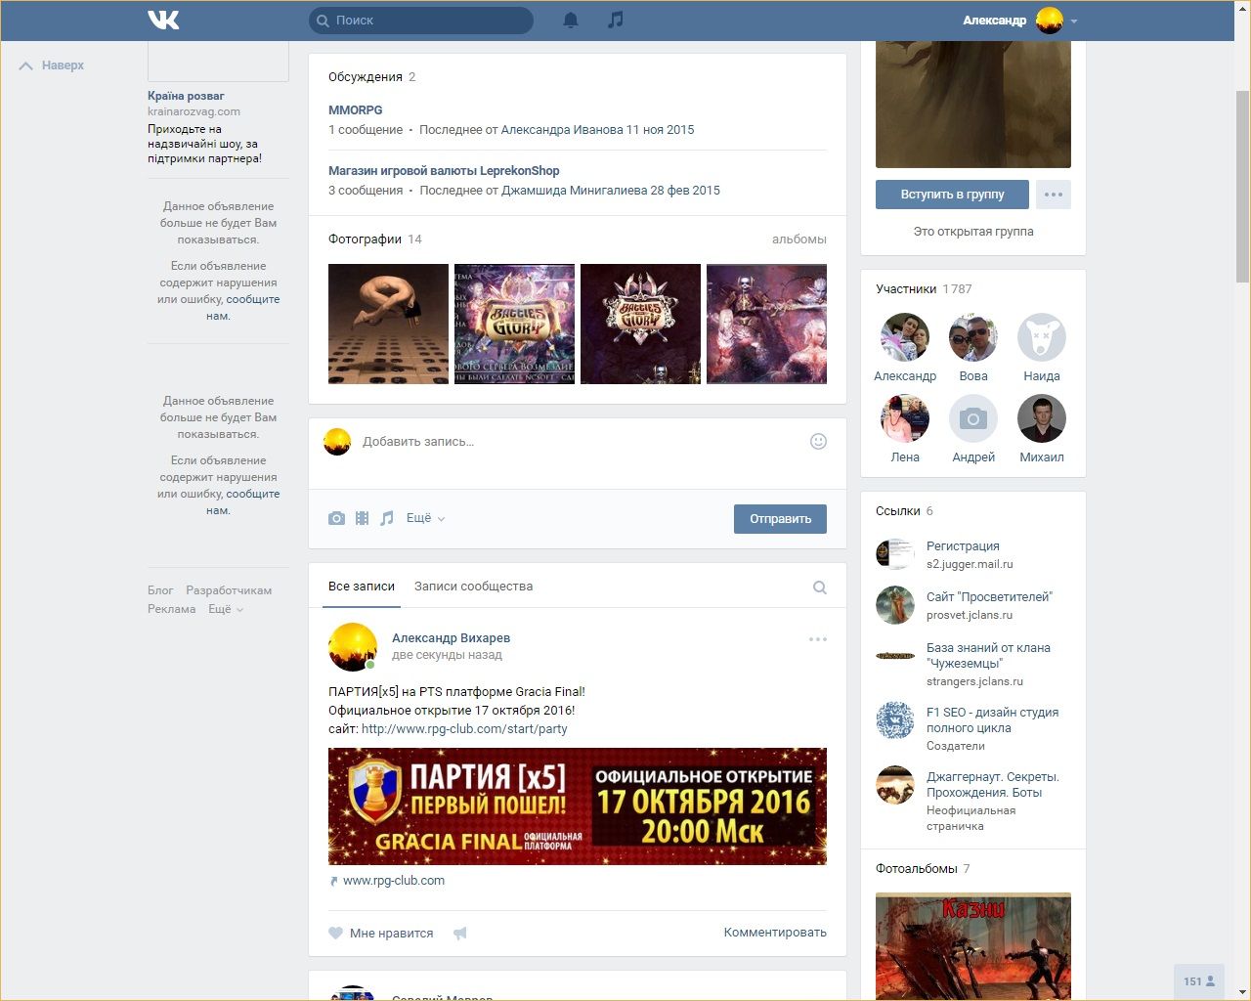
Task: Click сообщите нам in first ad notice
Action: click(242, 308)
